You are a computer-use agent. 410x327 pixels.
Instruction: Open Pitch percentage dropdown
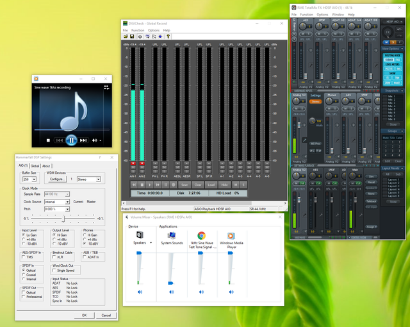[67, 209]
